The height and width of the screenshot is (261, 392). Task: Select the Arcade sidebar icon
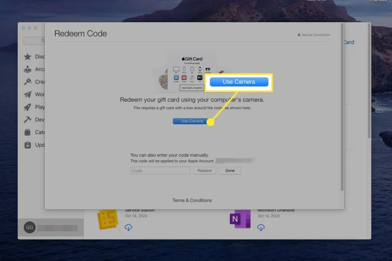(28, 69)
